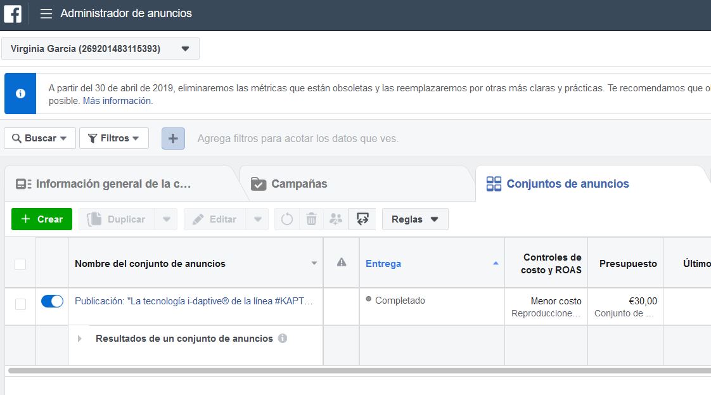Click the trash delete icon

click(x=311, y=219)
